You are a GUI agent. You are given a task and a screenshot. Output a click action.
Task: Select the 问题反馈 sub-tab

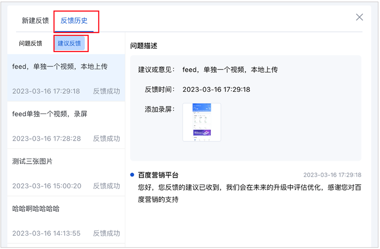click(30, 43)
